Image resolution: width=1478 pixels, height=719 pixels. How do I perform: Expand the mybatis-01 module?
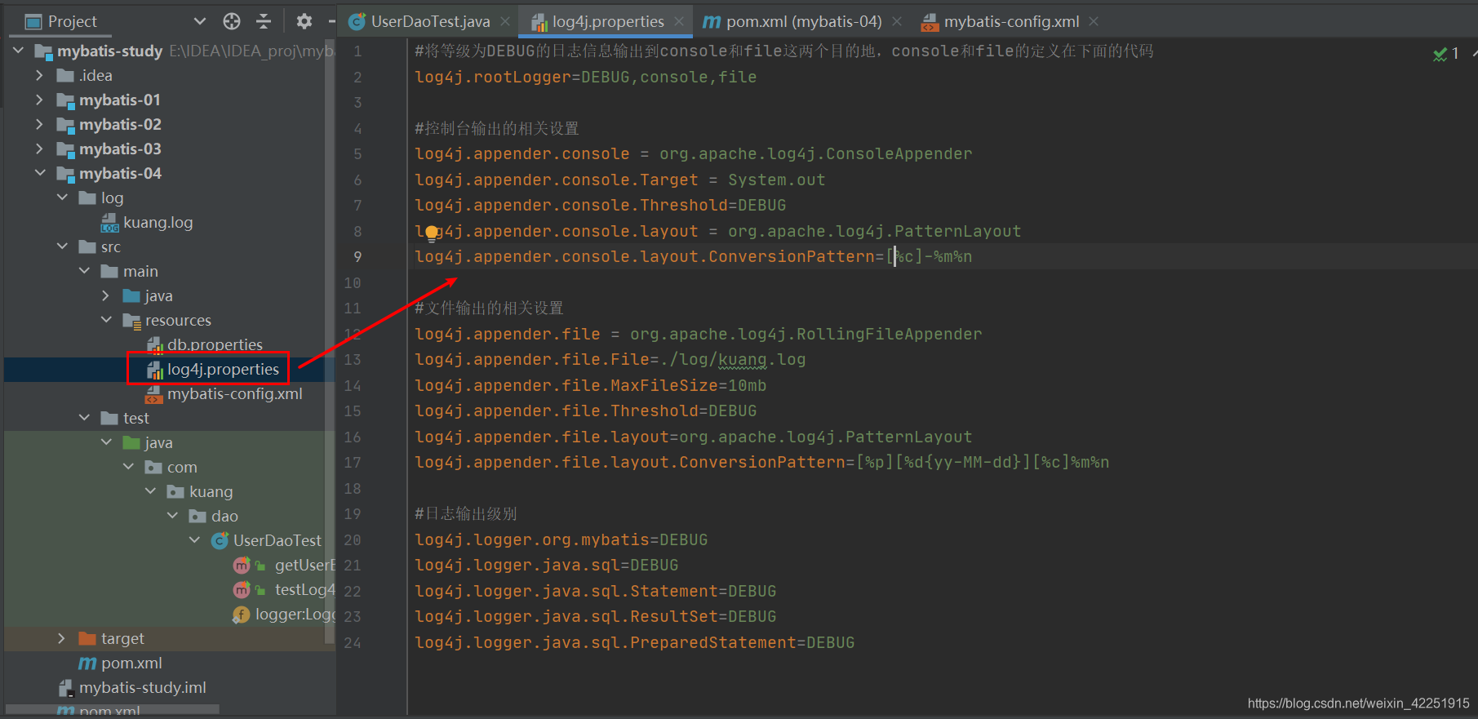pyautogui.click(x=39, y=100)
